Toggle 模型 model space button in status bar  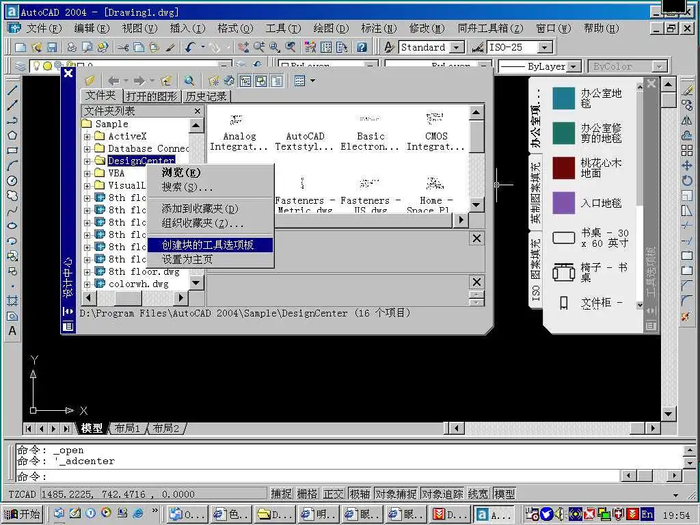pos(505,494)
